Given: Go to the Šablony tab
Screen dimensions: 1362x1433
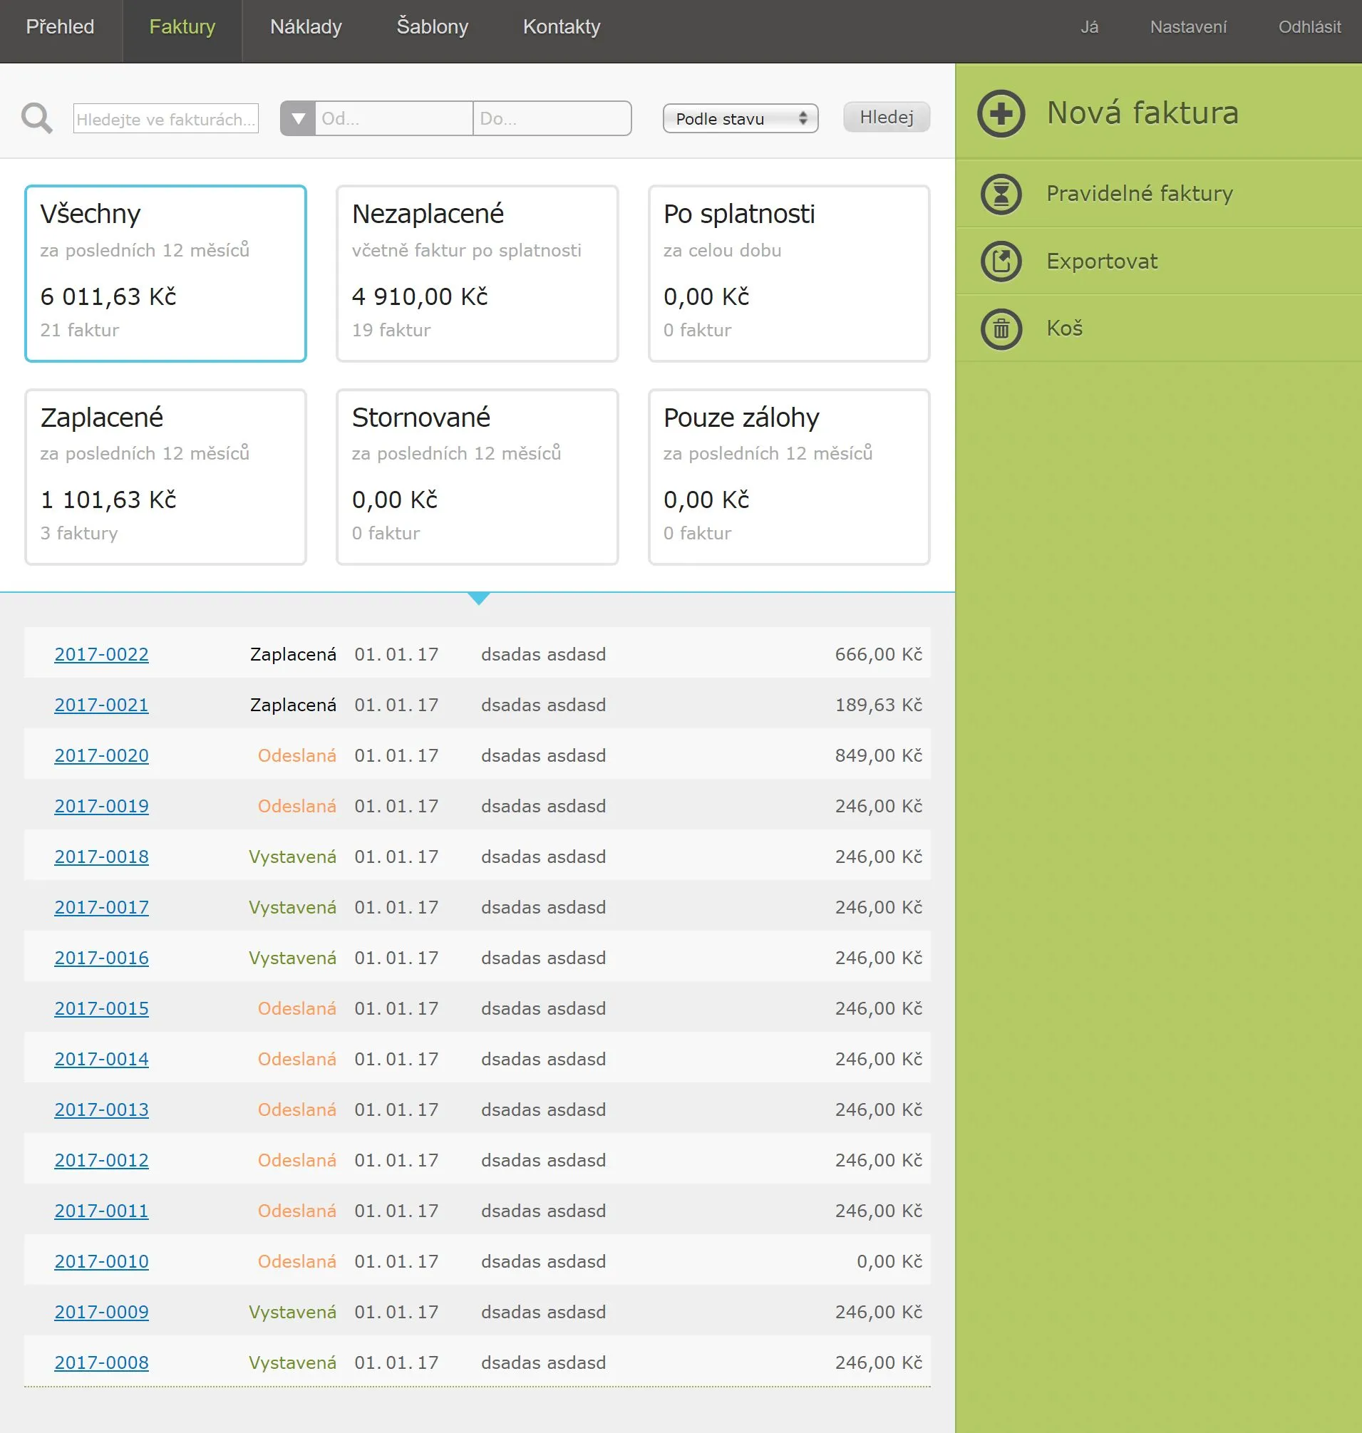Looking at the screenshot, I should 432,28.
